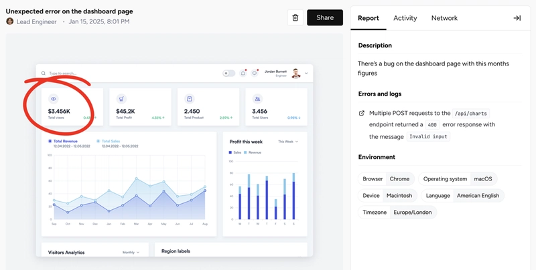Open the Monthly dropdown in Visitors Analytics
This screenshot has width=536, height=270.
point(131,252)
